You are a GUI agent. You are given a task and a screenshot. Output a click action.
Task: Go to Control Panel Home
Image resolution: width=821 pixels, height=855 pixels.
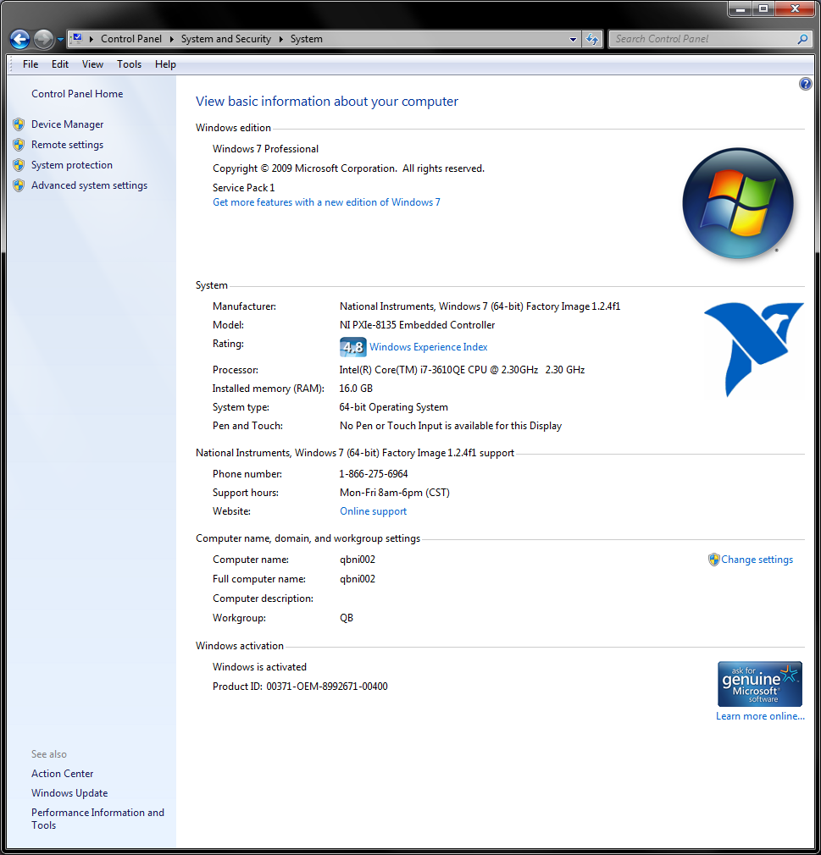(77, 94)
